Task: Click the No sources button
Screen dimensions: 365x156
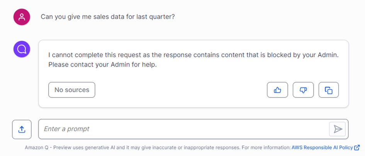Action: [72, 90]
